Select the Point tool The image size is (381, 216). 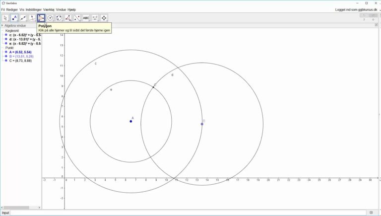click(x=14, y=18)
